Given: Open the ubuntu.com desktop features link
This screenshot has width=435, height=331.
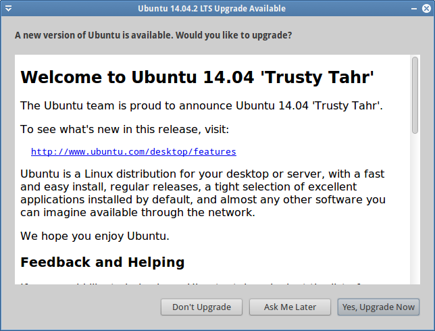Looking at the screenshot, I should click(x=133, y=152).
